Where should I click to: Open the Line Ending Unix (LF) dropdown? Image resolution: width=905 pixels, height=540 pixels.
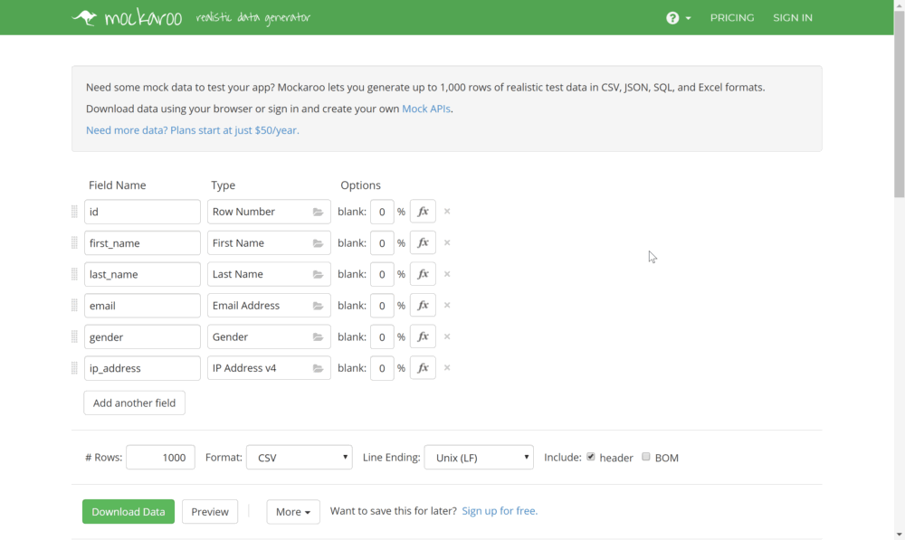click(478, 458)
